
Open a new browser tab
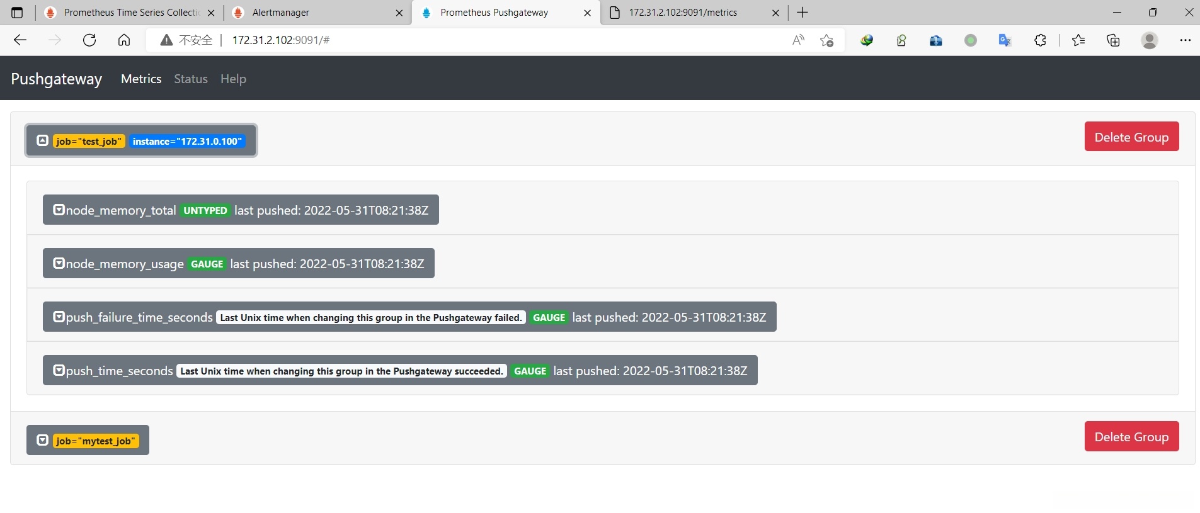(803, 13)
